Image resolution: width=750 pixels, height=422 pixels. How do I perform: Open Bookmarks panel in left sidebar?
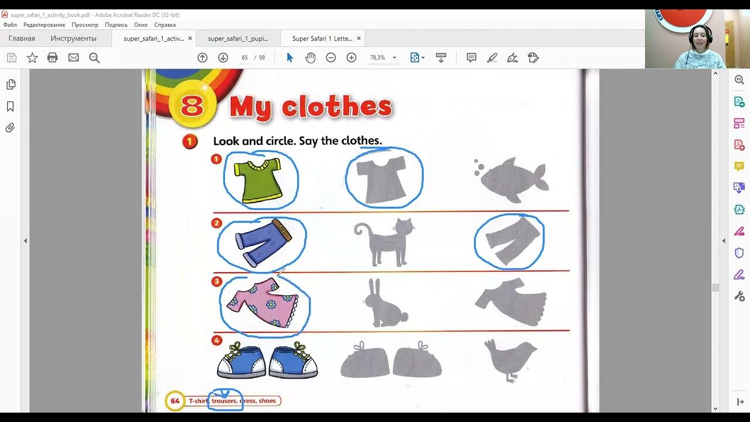click(x=11, y=106)
